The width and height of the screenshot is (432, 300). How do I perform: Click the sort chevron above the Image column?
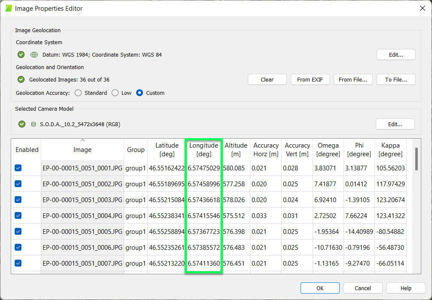[x=82, y=139]
